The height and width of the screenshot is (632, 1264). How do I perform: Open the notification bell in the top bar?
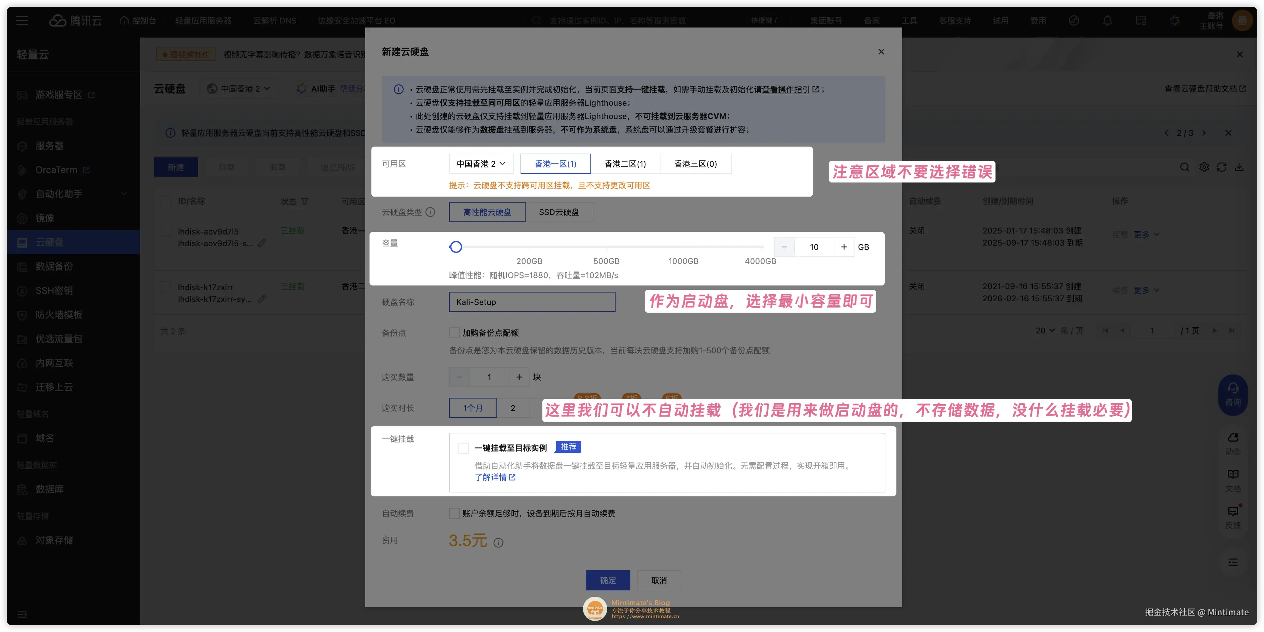tap(1108, 20)
